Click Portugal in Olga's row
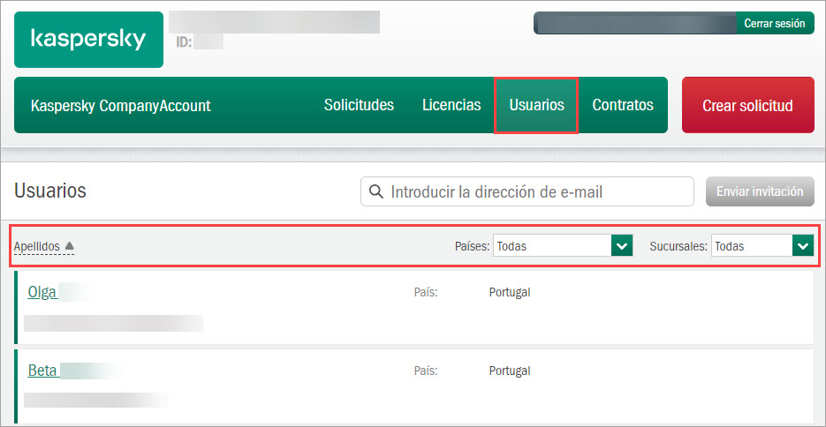 pyautogui.click(x=510, y=292)
